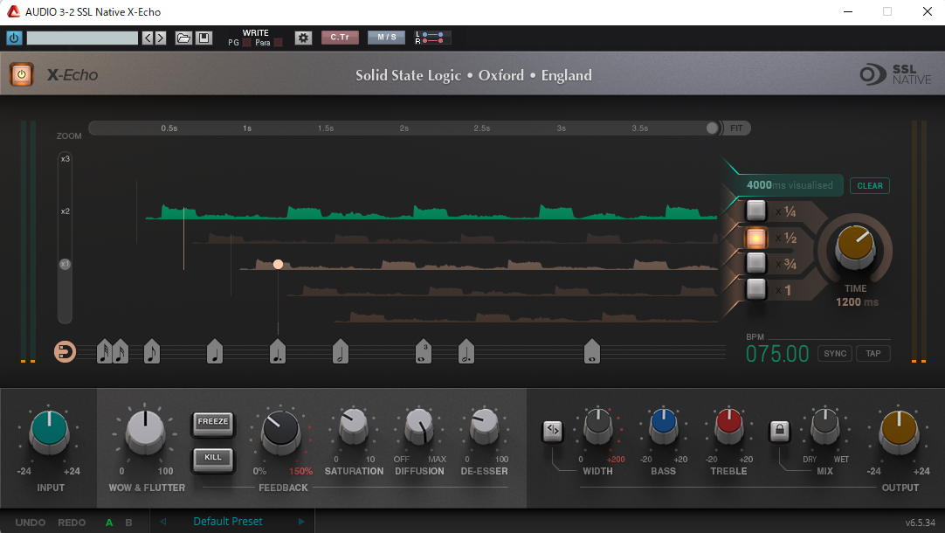
Task: Click the x3 level on the zoom slider
Action: (x=66, y=159)
